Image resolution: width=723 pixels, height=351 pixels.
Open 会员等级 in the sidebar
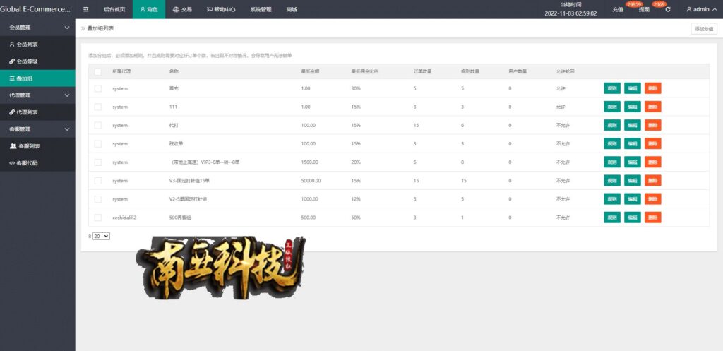(37, 61)
